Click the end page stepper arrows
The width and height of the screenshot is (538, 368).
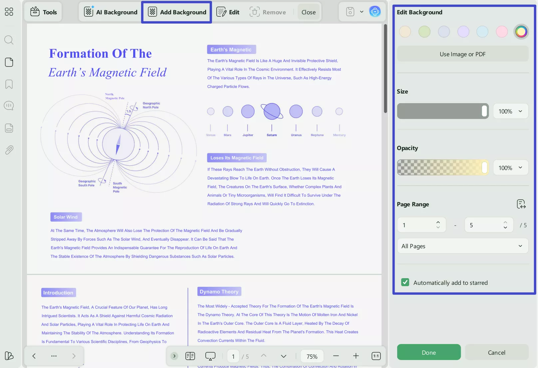[505, 225]
